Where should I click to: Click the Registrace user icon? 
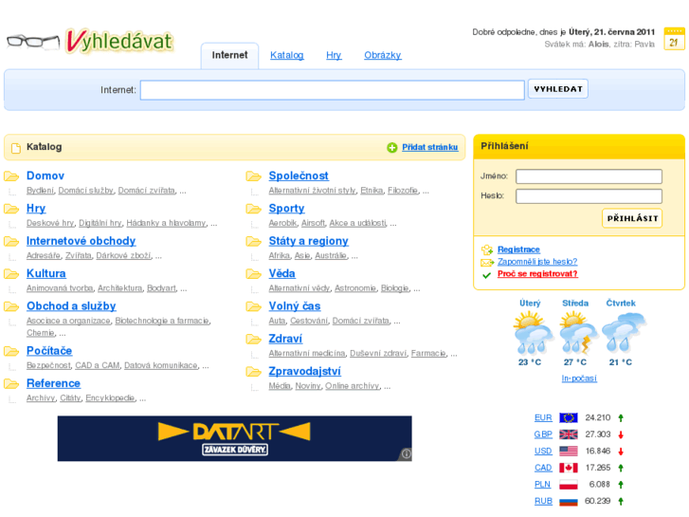[487, 249]
